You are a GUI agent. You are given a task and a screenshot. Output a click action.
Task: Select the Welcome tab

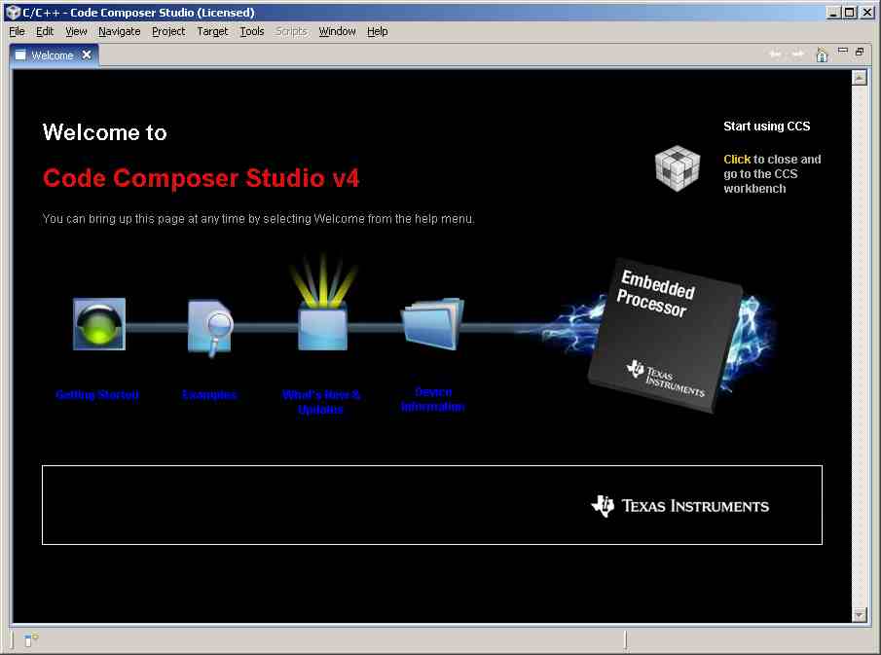click(53, 55)
